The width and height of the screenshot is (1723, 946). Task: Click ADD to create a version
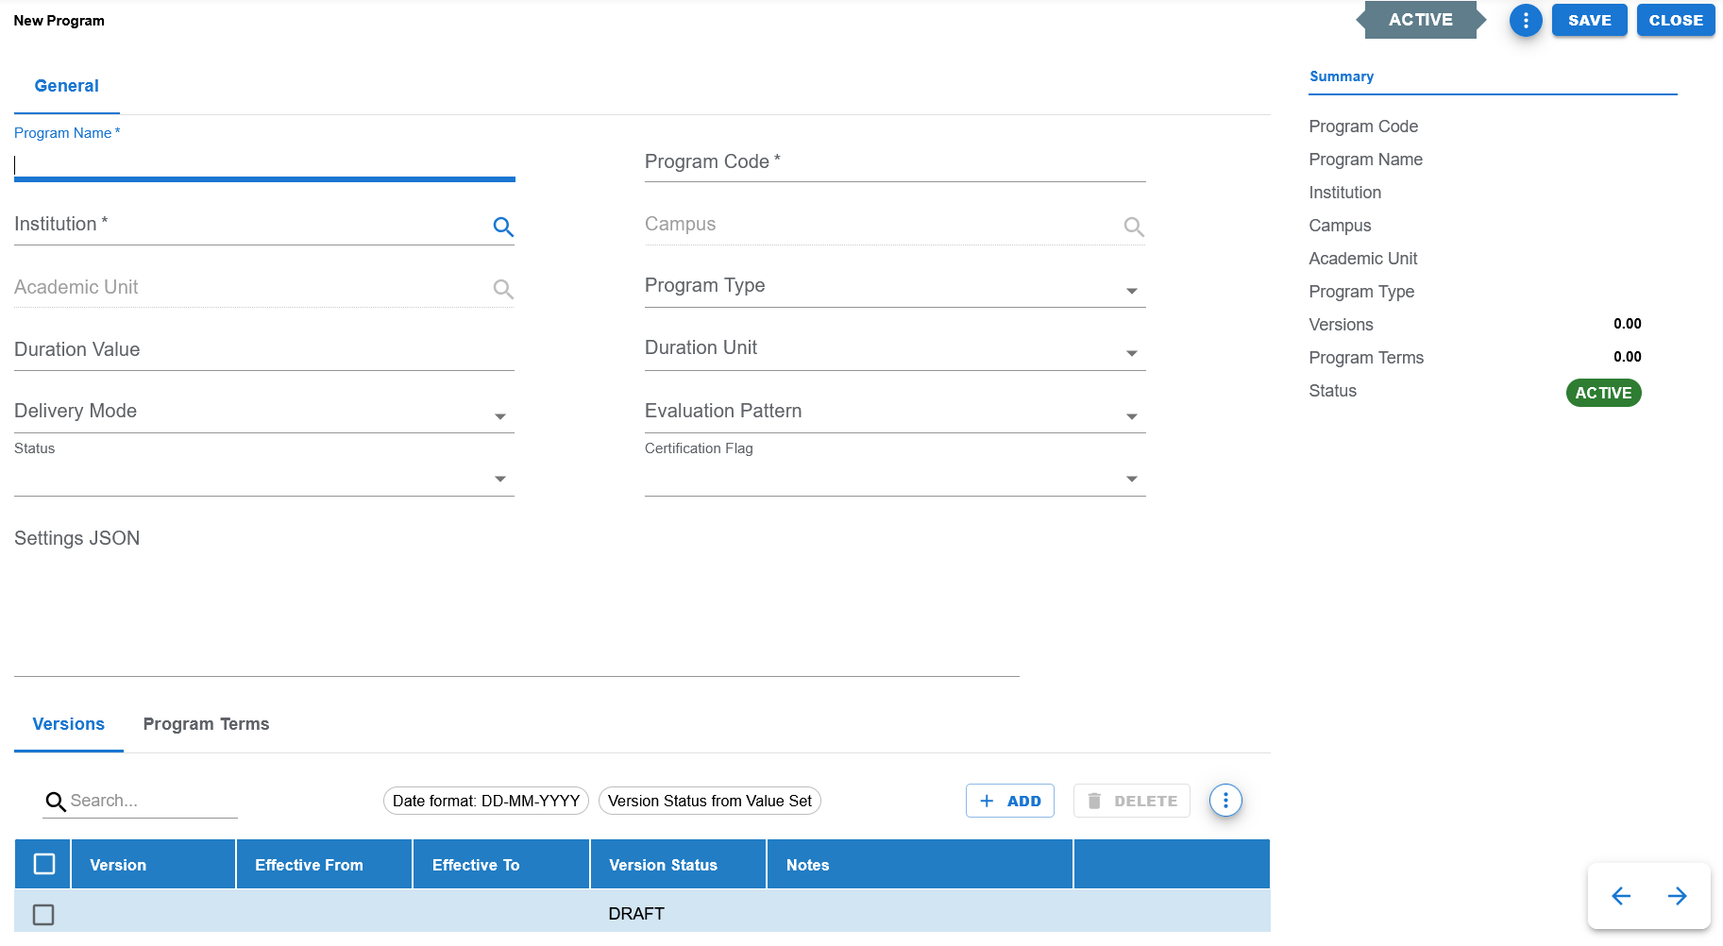(1009, 801)
